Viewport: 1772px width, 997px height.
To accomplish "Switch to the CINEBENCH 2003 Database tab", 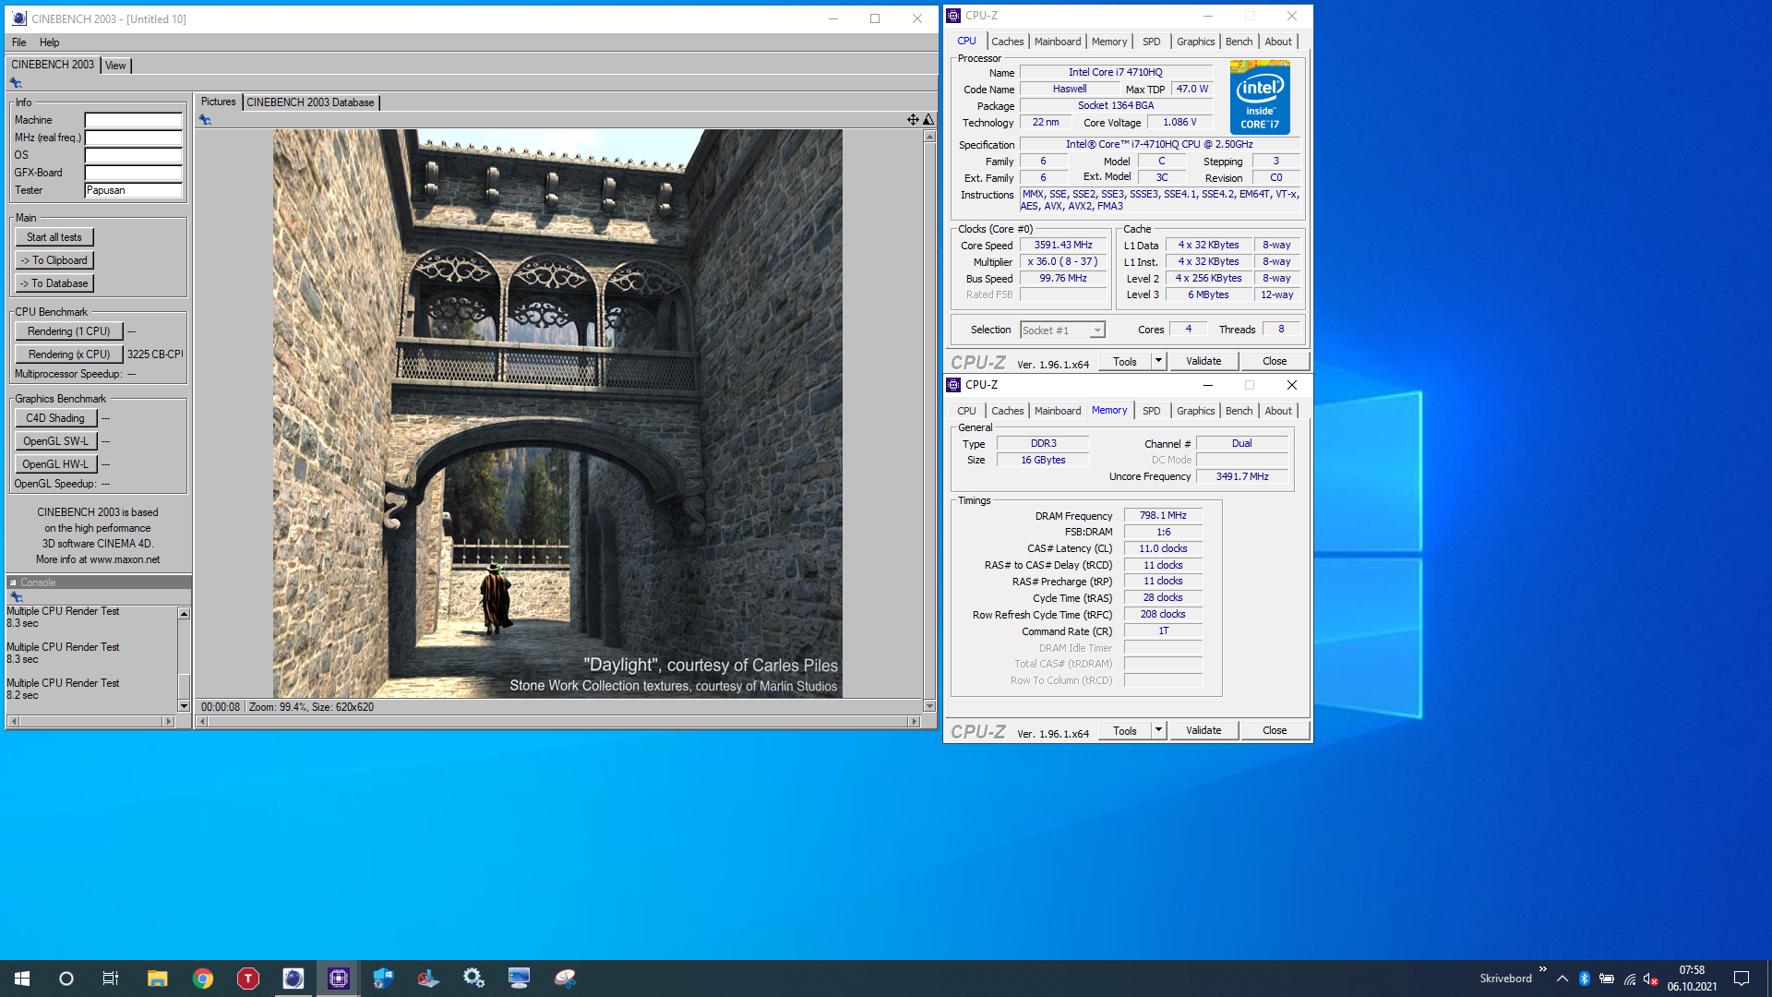I will [310, 102].
